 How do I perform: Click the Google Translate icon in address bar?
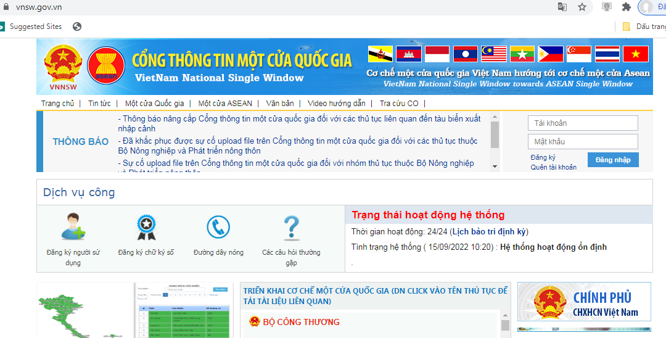[x=562, y=7]
